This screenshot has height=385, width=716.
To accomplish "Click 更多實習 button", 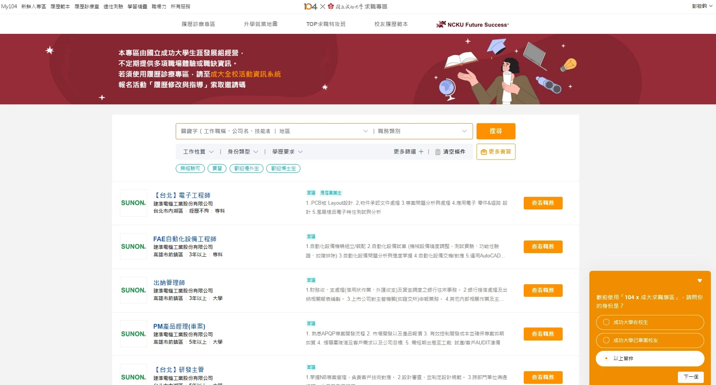I will point(496,152).
